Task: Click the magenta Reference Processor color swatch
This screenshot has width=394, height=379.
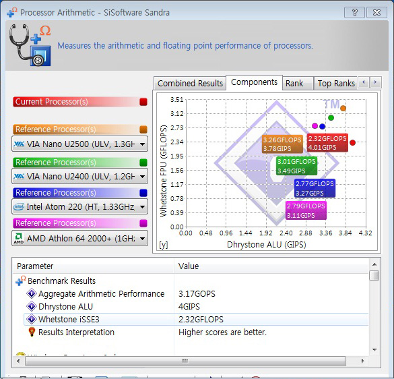Action: pyautogui.click(x=143, y=223)
